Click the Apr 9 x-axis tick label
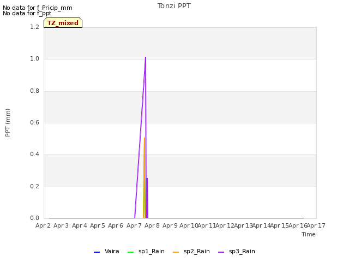349x262 pixels. (x=170, y=225)
